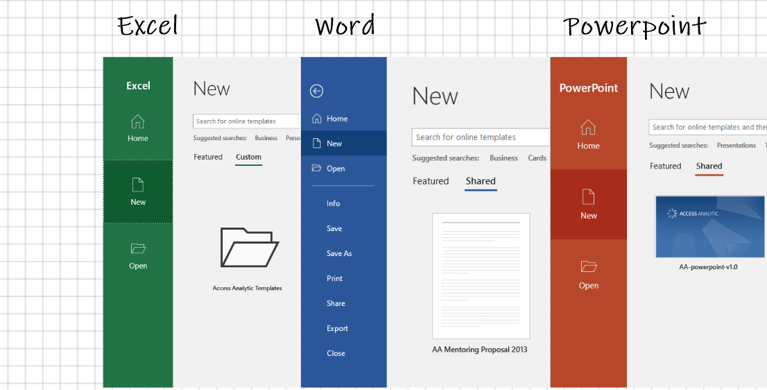Click the Home house icon in Word sidebar
Image resolution: width=767 pixels, height=390 pixels.
pyautogui.click(x=316, y=119)
